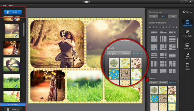Choose template with wide row above four cells
The height and width of the screenshot is (111, 194).
coord(154,56)
